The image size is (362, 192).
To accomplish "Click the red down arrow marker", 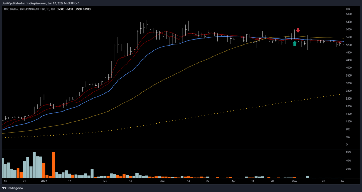I will coord(298,31).
